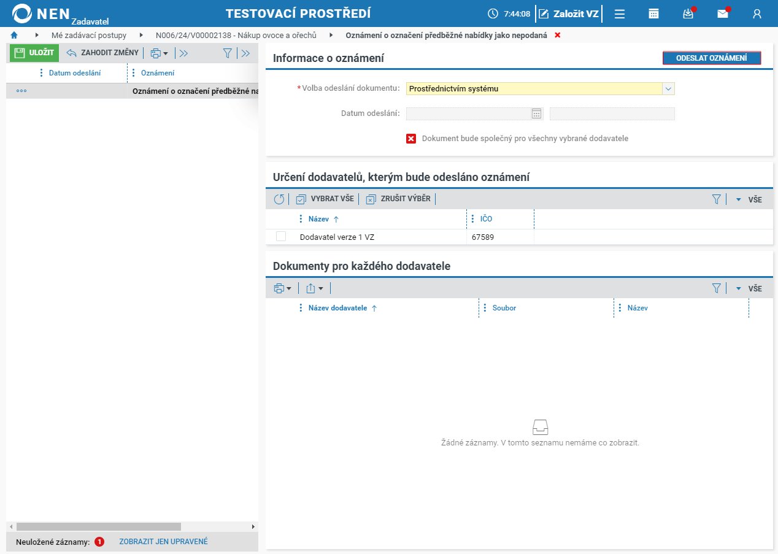The image size is (778, 554).
Task: Go to Mé zadávací postupy breadcrumb
Action: pyautogui.click(x=89, y=36)
